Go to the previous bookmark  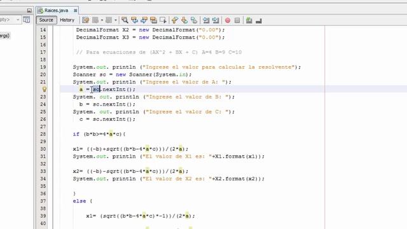point(175,20)
